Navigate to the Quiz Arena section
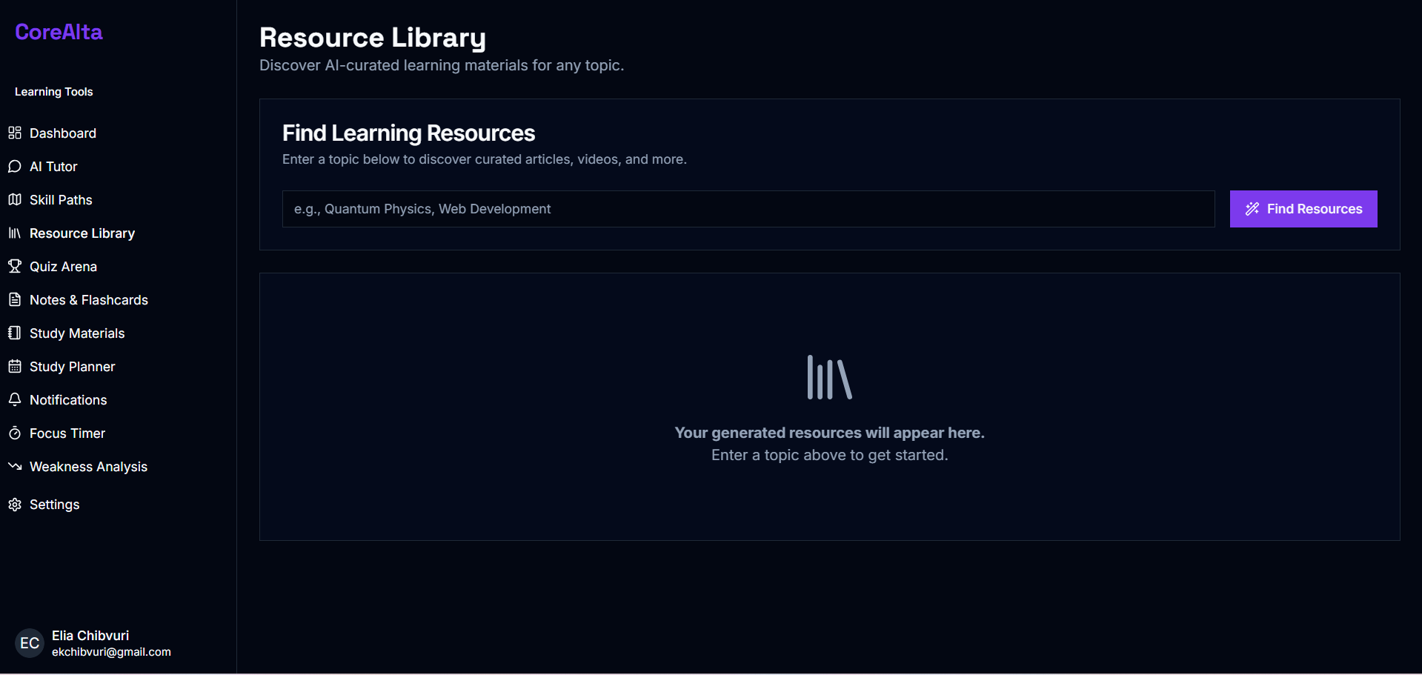 click(63, 267)
